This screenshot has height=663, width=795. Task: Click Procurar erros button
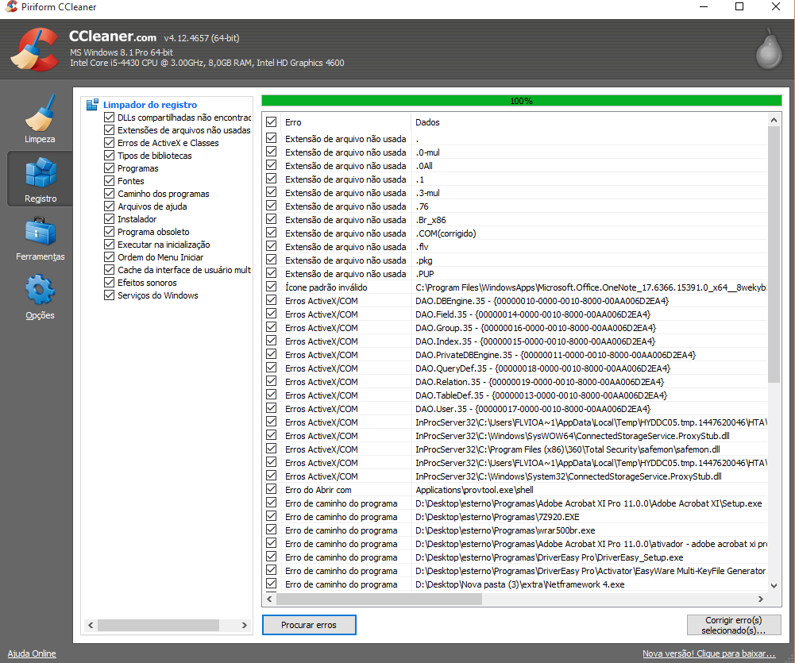click(x=309, y=625)
